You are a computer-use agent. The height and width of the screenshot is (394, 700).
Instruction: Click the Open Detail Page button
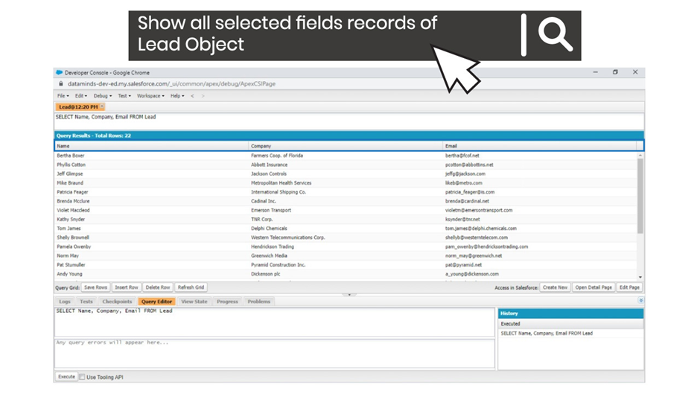tap(594, 287)
